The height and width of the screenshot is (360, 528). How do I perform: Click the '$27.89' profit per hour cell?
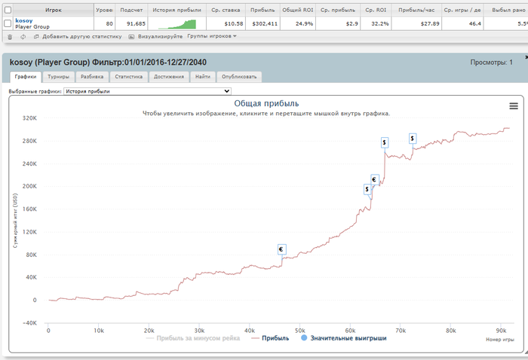(416, 23)
